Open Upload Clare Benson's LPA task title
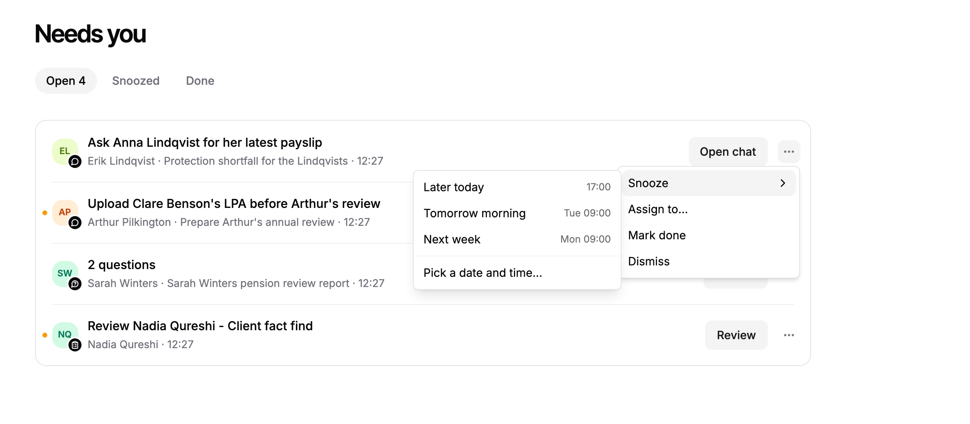The height and width of the screenshot is (424, 970). click(x=234, y=204)
